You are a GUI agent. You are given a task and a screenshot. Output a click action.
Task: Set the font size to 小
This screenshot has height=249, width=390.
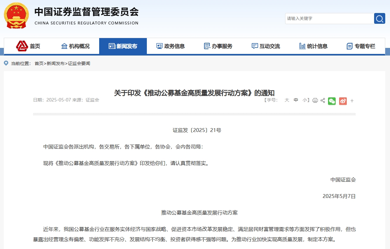[x=305, y=100]
